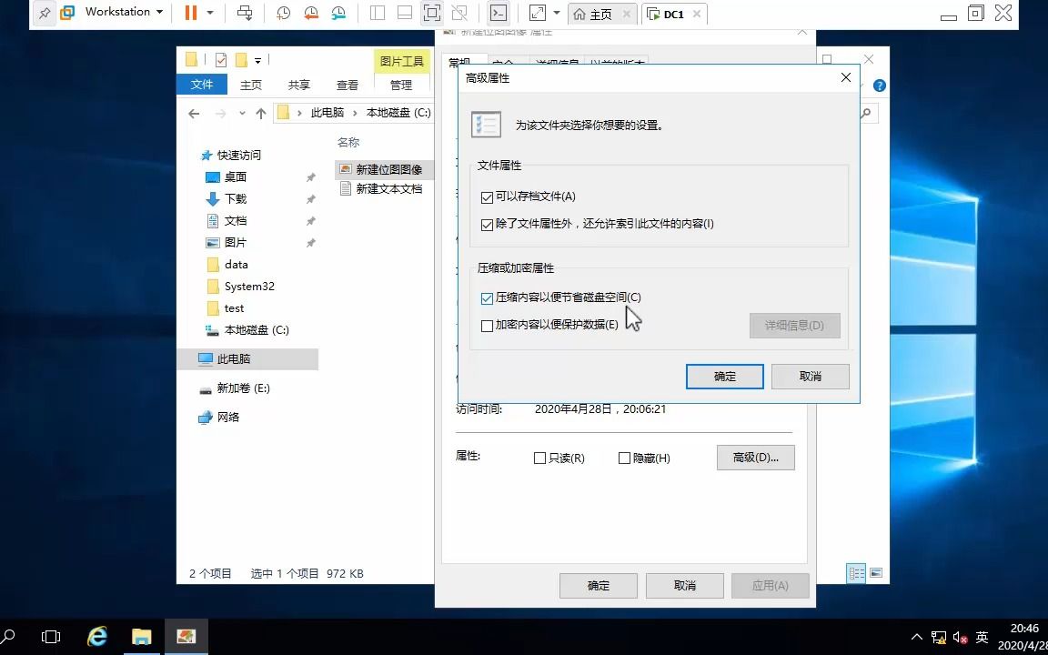The image size is (1048, 655).
Task: Enter full screen mode icon in VMware
Action: [432, 13]
